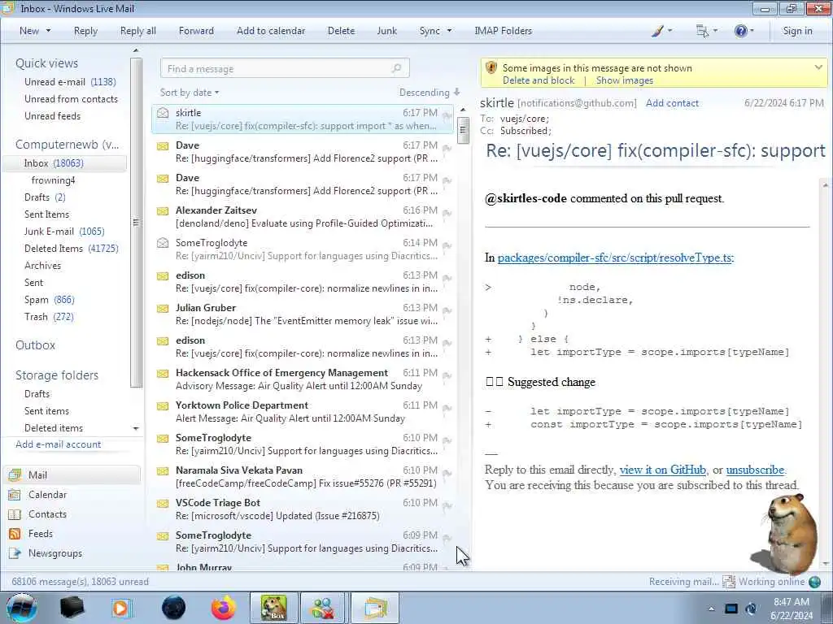Toggle flag on Julian Gruber message
The width and height of the screenshot is (833, 624).
(x=447, y=311)
